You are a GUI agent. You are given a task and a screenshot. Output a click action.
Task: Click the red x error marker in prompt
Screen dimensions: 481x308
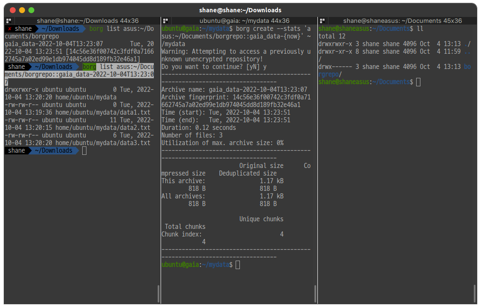[9, 29]
